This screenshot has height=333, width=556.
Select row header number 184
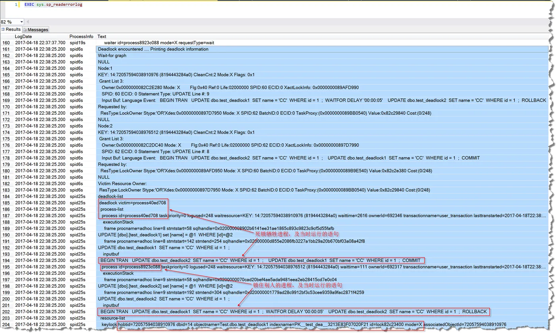tap(7, 196)
